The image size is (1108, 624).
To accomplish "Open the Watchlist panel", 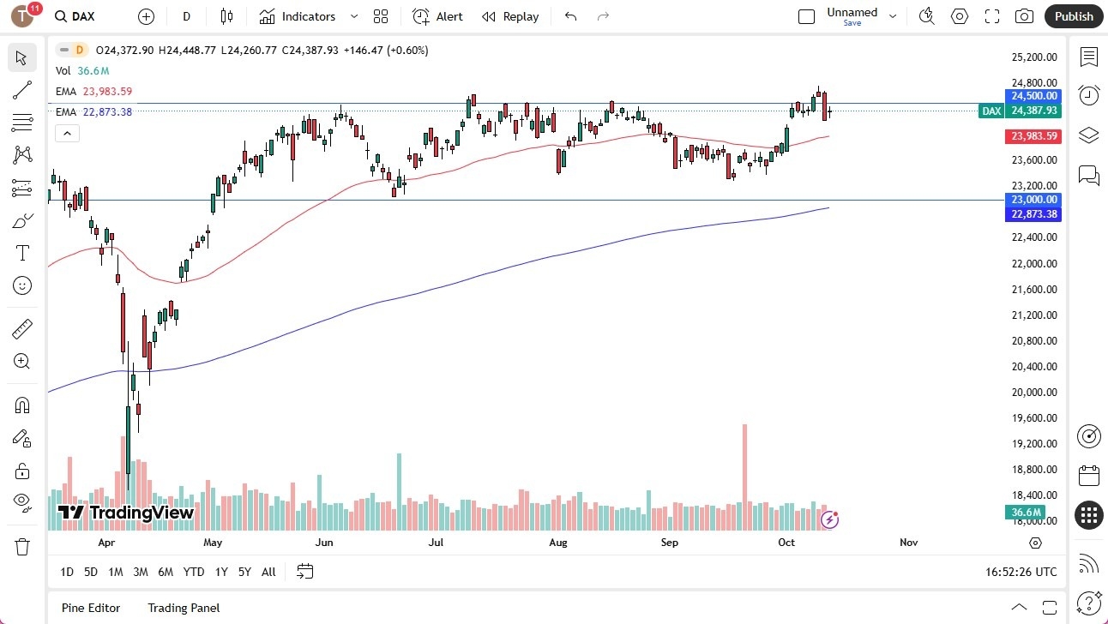I will [1088, 56].
